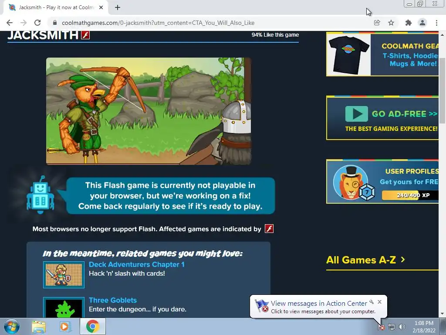Click the chevron beside All Games A-Z
Screen dimensions: 446x335
(x=403, y=260)
